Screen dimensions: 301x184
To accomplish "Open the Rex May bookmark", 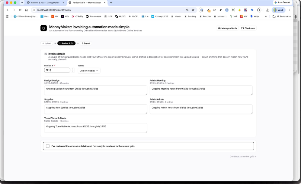I will click(x=190, y=17).
